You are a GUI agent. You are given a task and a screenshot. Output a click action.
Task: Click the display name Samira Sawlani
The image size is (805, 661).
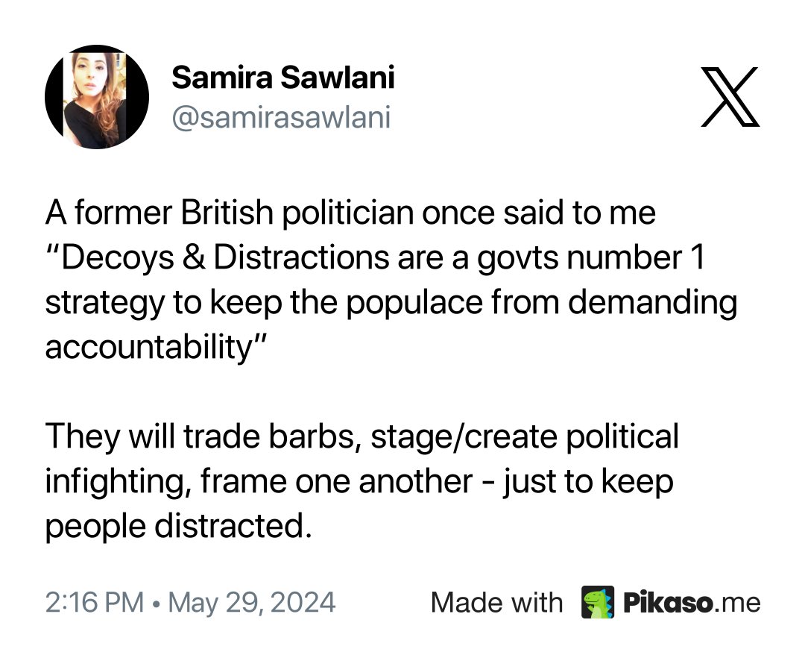283,78
